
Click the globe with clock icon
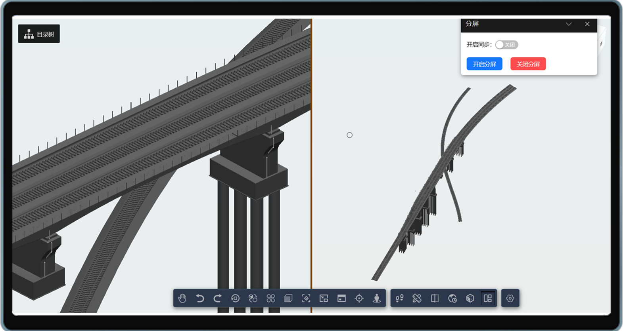click(x=452, y=298)
